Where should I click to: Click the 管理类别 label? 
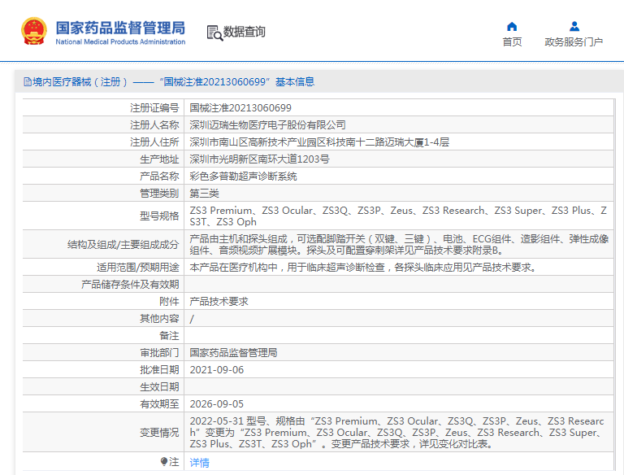tap(159, 194)
